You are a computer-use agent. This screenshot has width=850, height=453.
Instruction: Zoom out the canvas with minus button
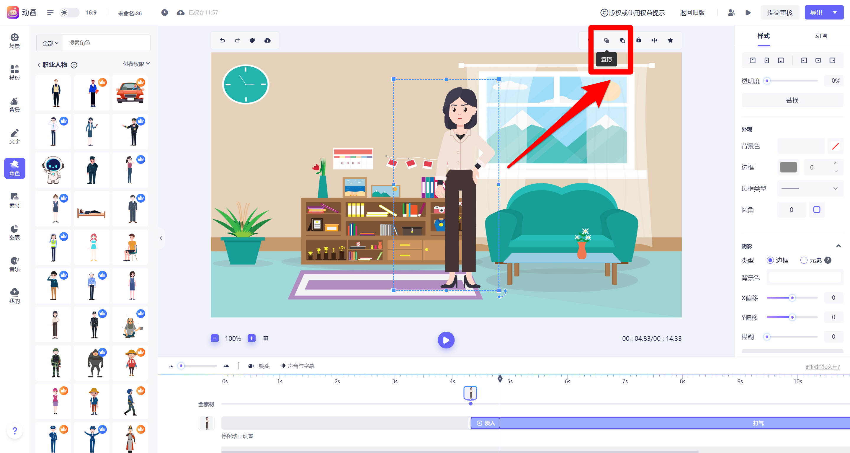(215, 338)
